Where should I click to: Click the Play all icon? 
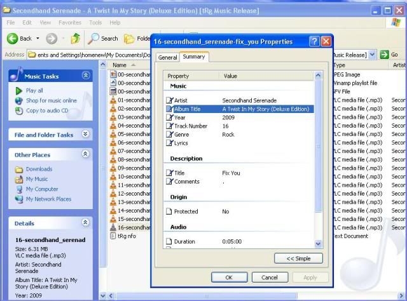(x=19, y=91)
